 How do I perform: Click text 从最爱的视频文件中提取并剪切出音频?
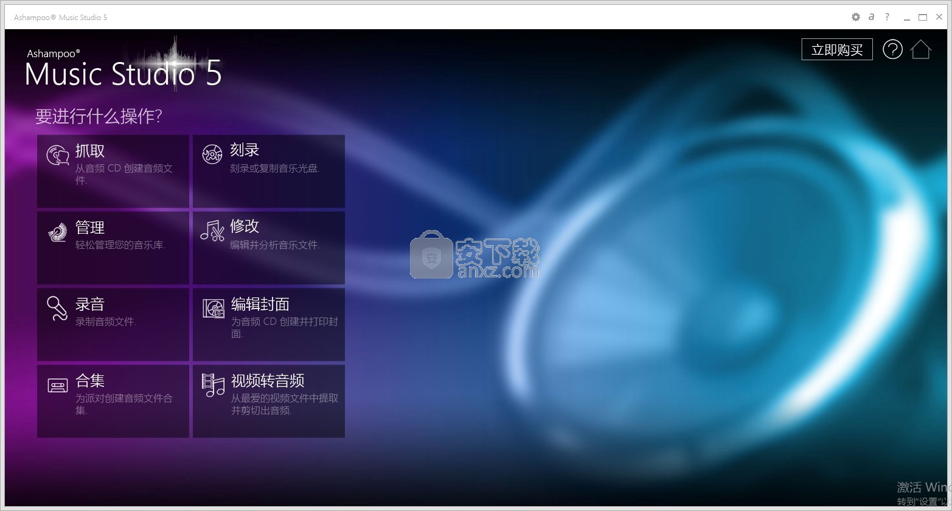click(285, 404)
